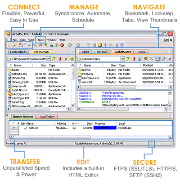
Task: Click the grey download arrow toolbar icon
Action: [x=70, y=45]
